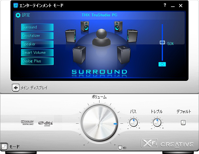This screenshot has height=154, width=199.
Task: Click the rear left speaker icon
Action: pos(79,55)
